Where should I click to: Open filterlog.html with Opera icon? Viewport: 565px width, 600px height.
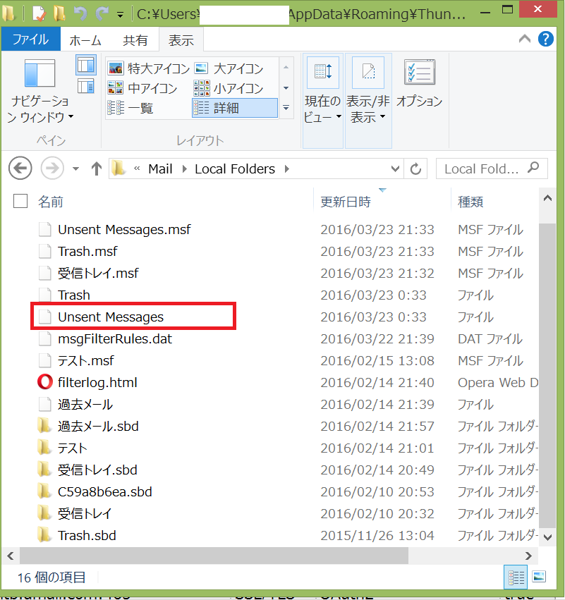pos(45,383)
